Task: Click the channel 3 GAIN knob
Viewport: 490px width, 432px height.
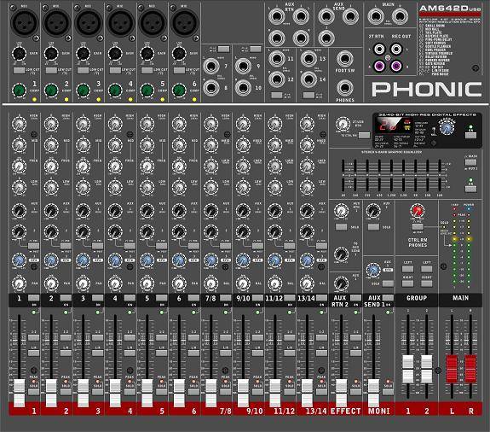Action: pos(84,54)
